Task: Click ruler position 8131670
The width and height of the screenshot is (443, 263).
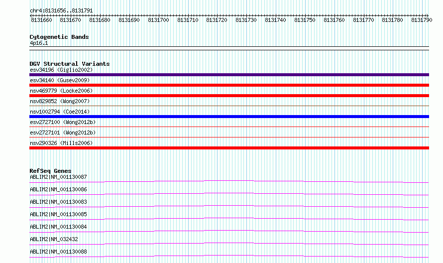Action: coord(70,20)
